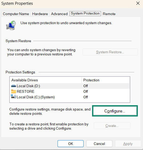Click the Create... restore point button

112,126
